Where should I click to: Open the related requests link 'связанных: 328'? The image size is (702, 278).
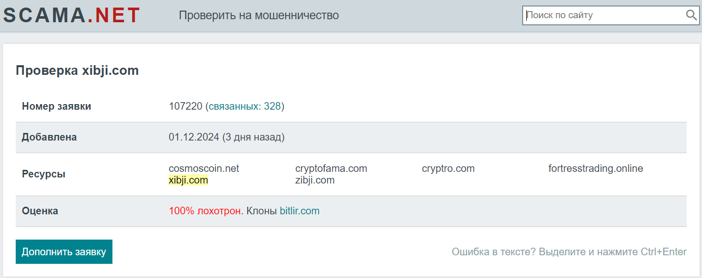point(245,107)
